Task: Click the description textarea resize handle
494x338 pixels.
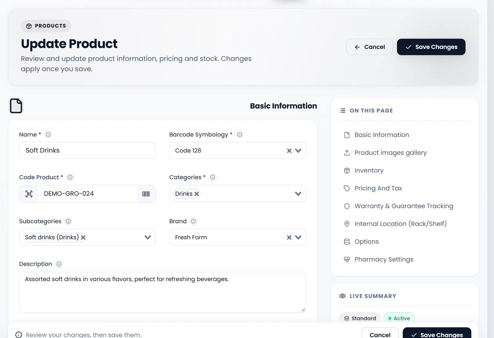Action: [303, 310]
